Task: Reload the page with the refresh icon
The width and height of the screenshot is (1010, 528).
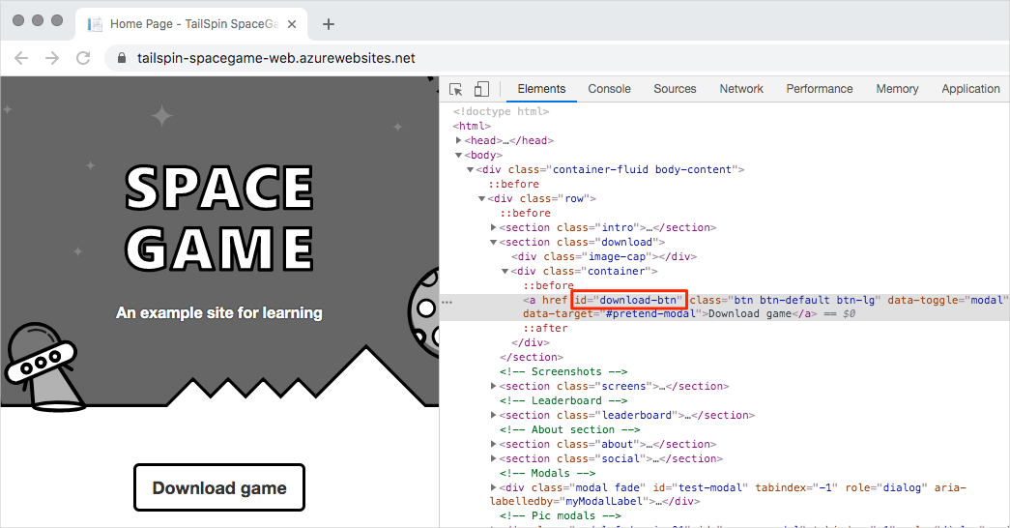Action: (x=83, y=58)
